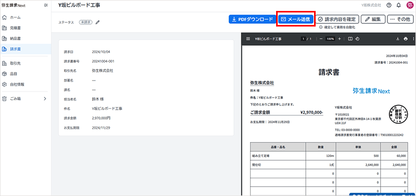Image resolution: width=416 pixels, height=196 pixels.
Task: Click the 請求金額 value 2,970,000円
Action: [101, 118]
